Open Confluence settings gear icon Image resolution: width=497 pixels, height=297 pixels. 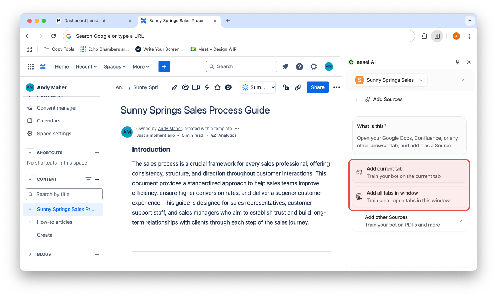(313, 66)
